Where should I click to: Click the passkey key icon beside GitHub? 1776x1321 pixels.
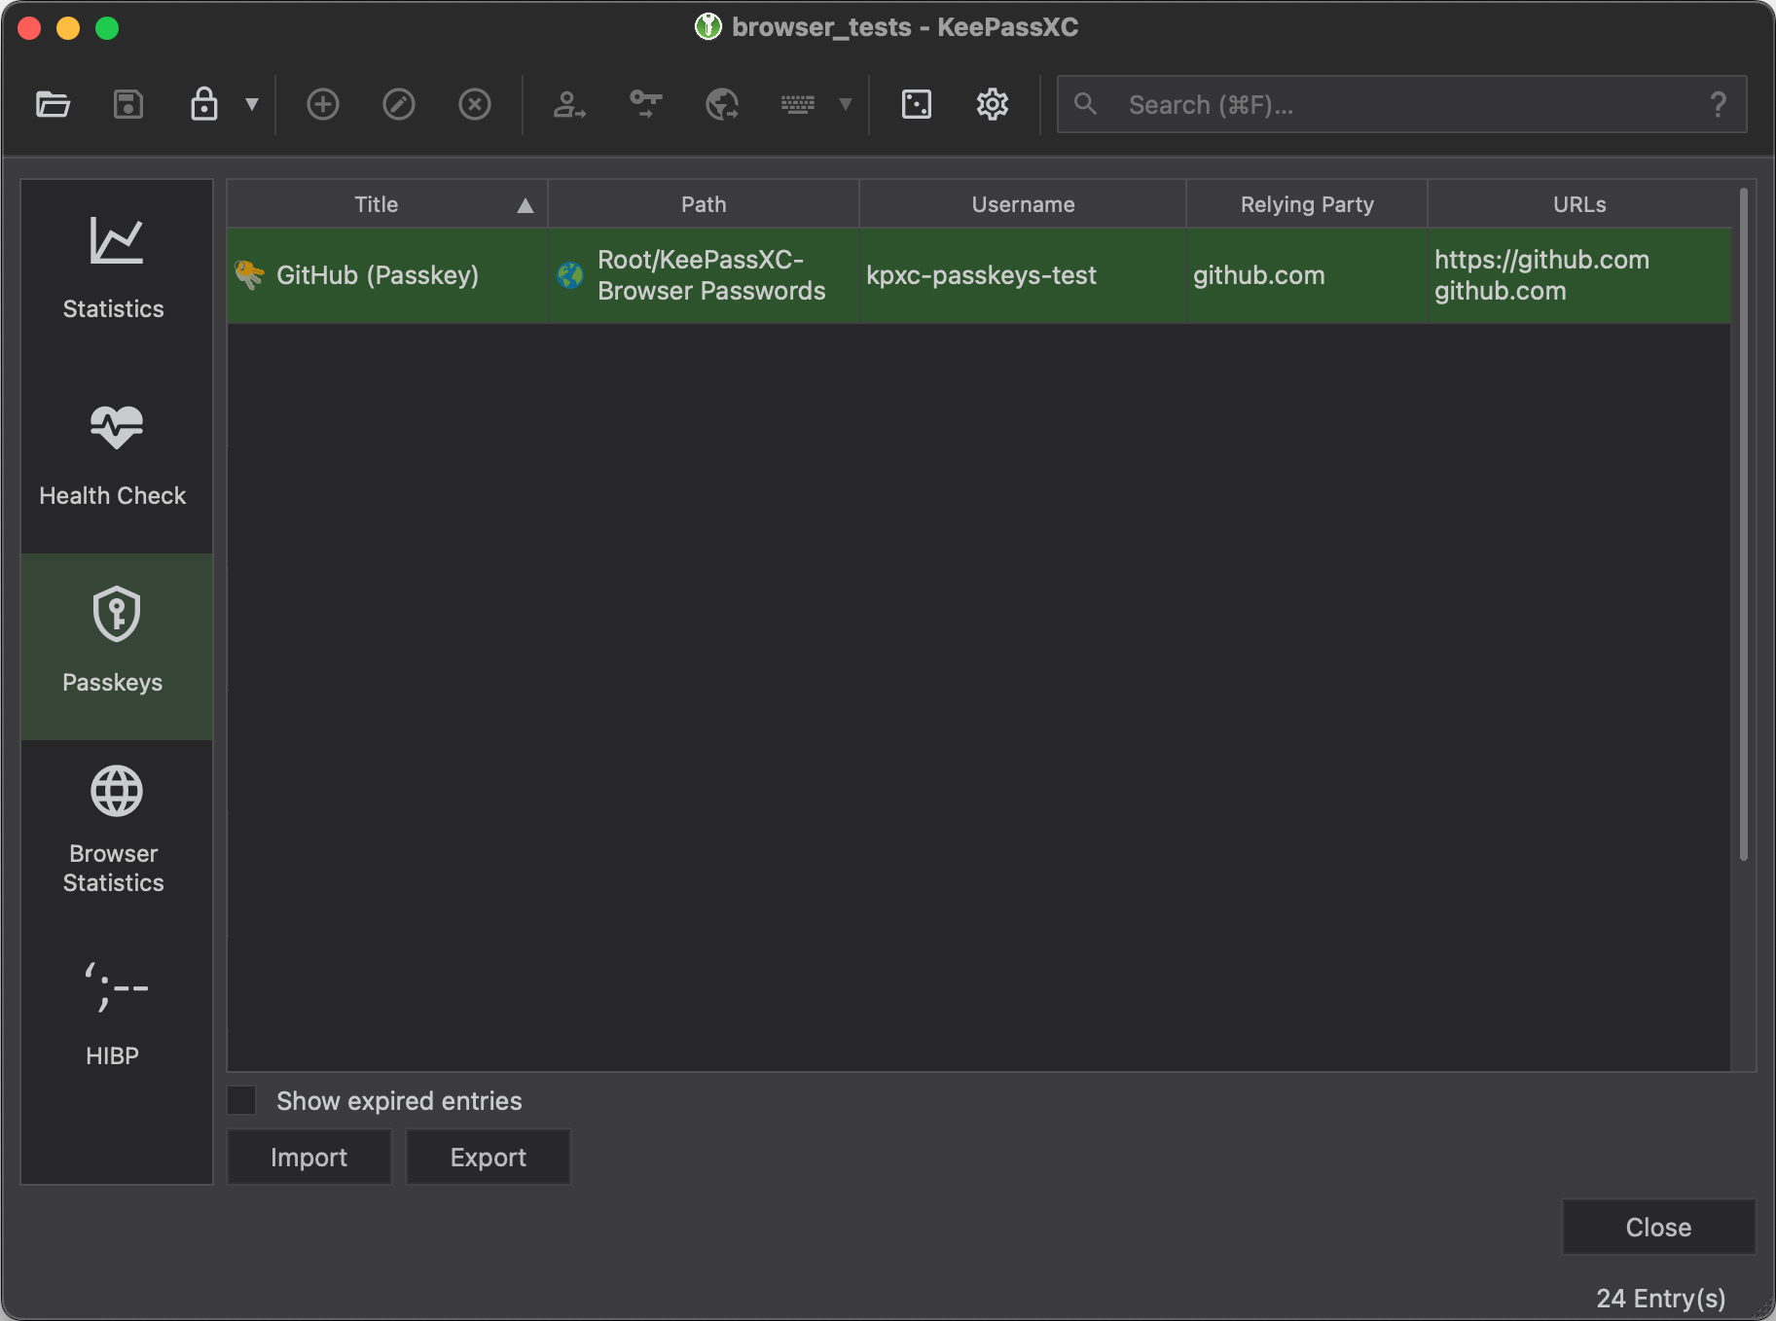249,275
